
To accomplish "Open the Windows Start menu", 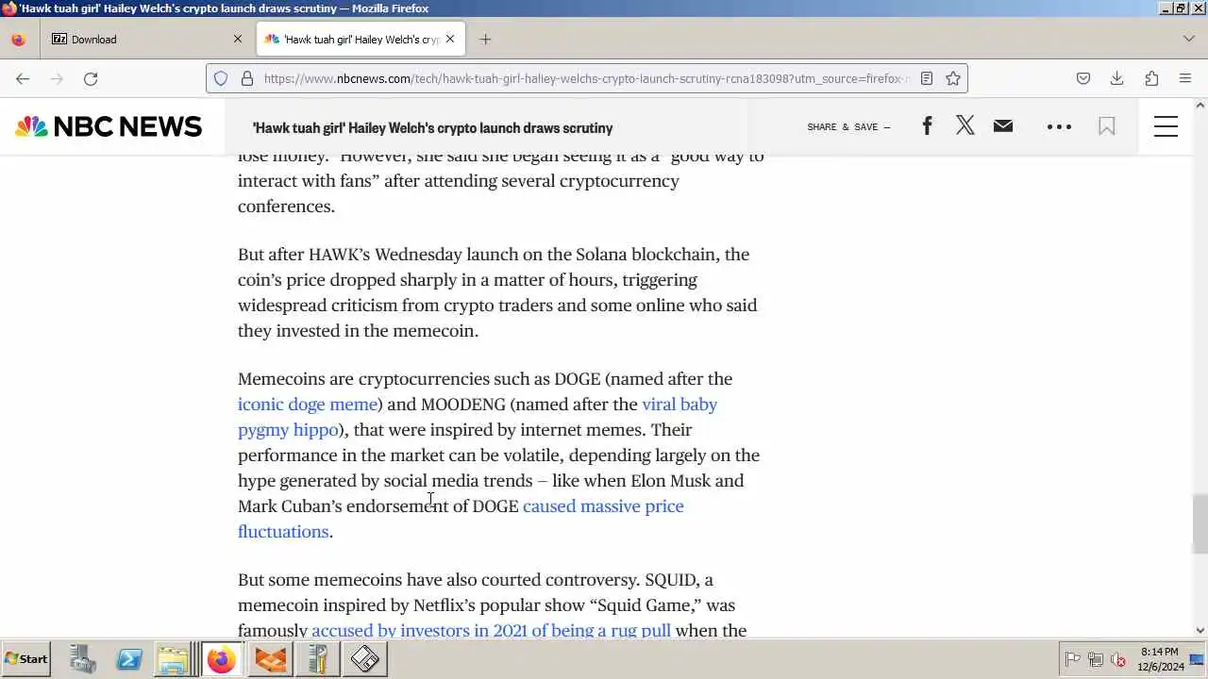I will [26, 659].
